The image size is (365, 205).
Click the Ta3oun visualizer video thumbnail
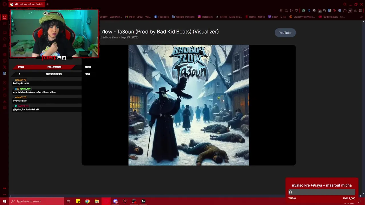click(189, 105)
